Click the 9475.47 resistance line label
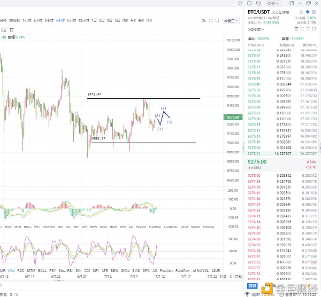Image resolution: width=321 pixels, height=297 pixels. click(x=94, y=94)
